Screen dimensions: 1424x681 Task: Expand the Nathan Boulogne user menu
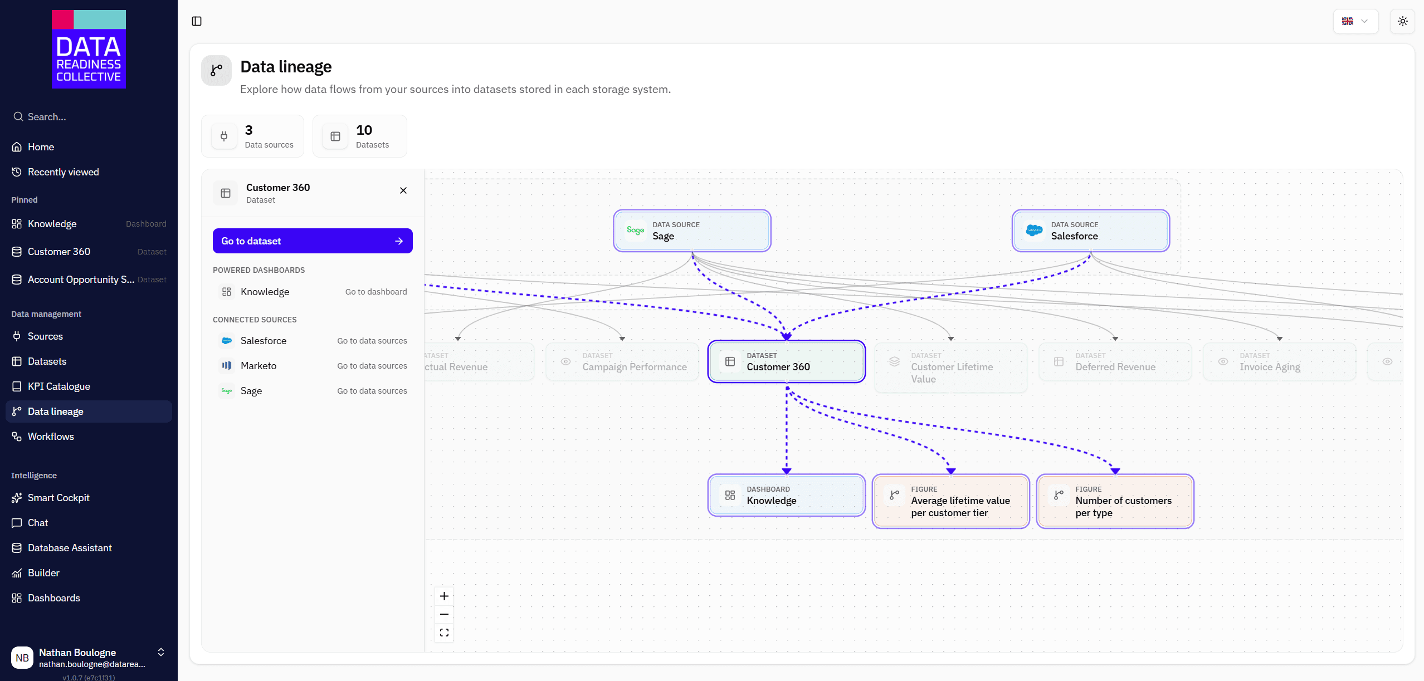coord(161,652)
